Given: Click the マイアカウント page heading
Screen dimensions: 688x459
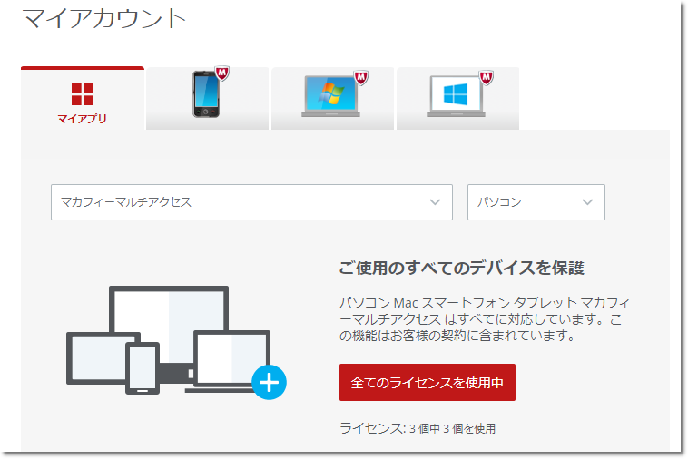Looking at the screenshot, I should tap(104, 18).
